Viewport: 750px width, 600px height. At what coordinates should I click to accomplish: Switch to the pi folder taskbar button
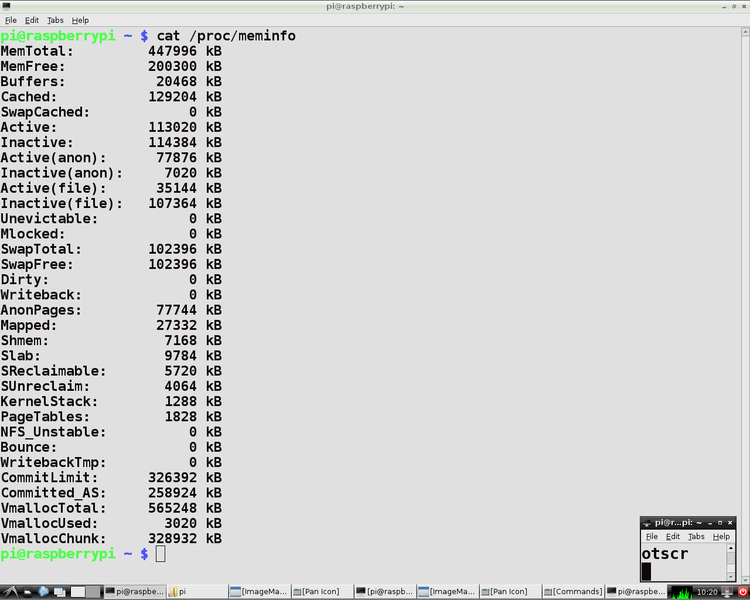[x=197, y=592]
